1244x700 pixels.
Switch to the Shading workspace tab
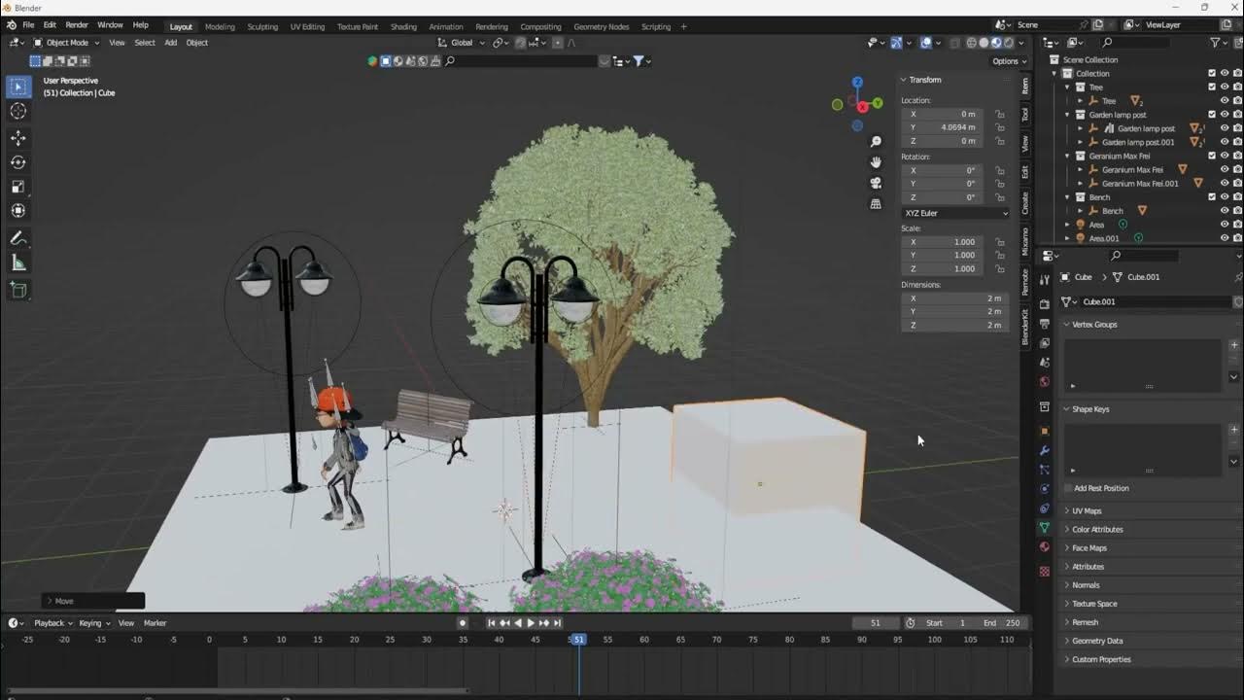point(403,26)
